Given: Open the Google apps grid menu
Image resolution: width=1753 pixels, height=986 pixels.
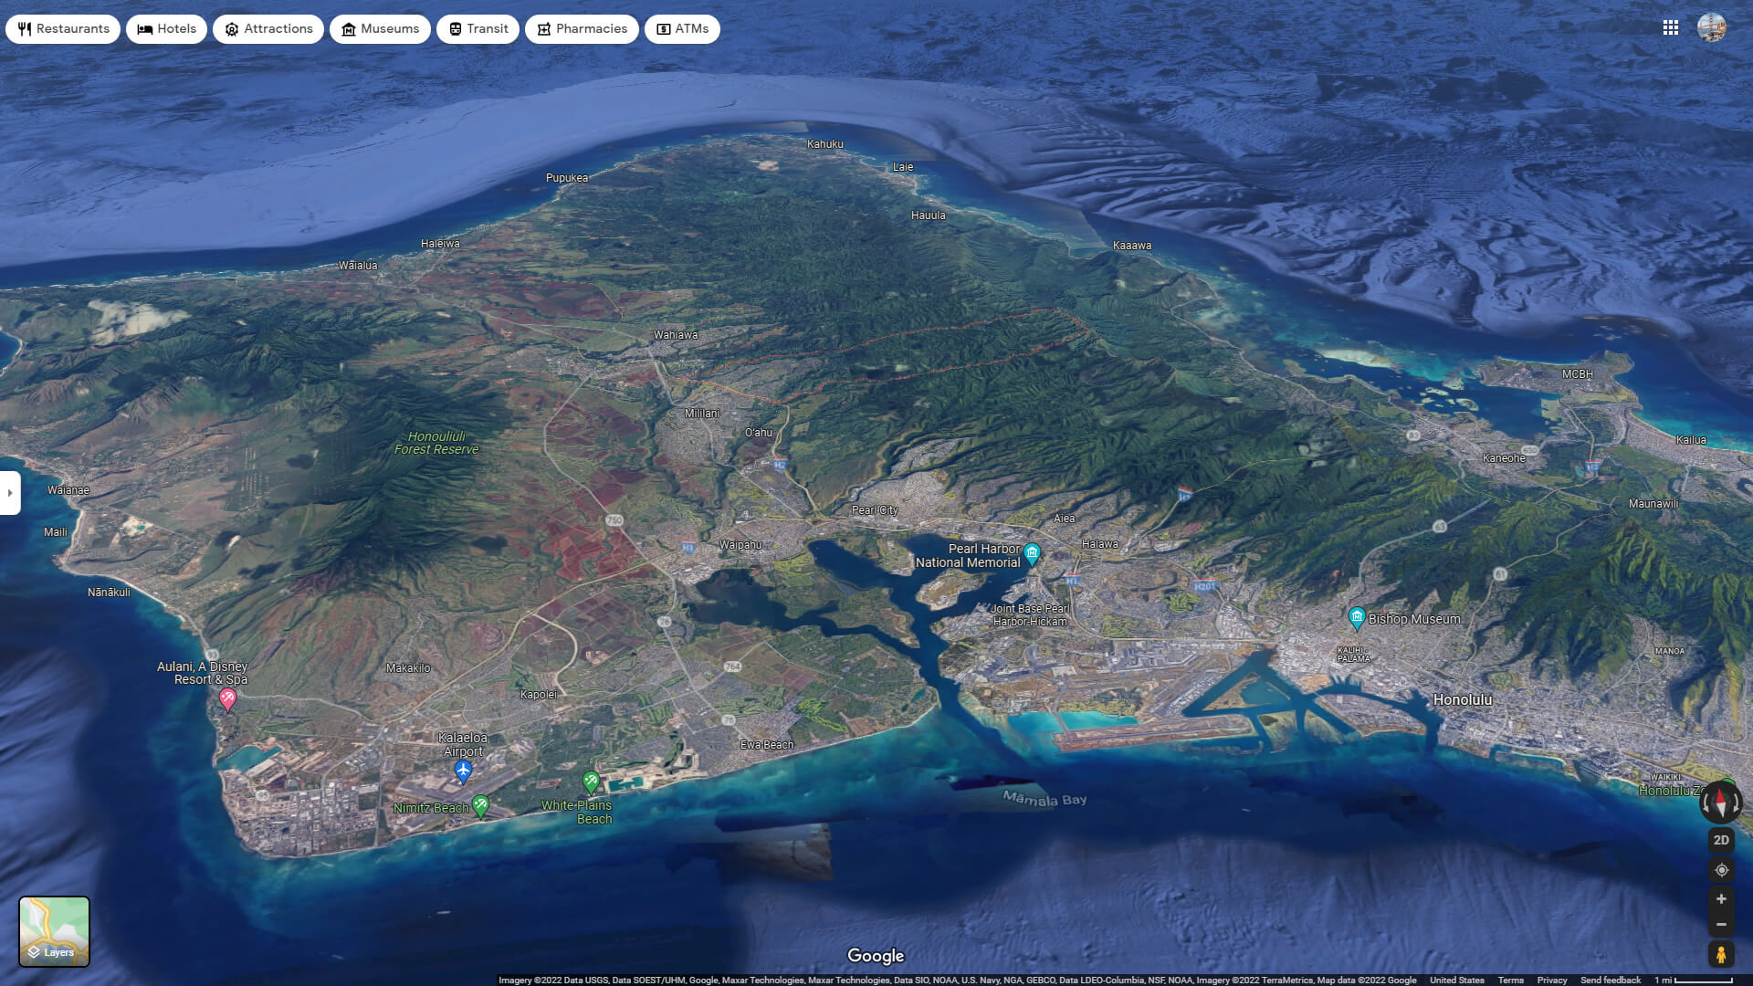Looking at the screenshot, I should tap(1671, 28).
